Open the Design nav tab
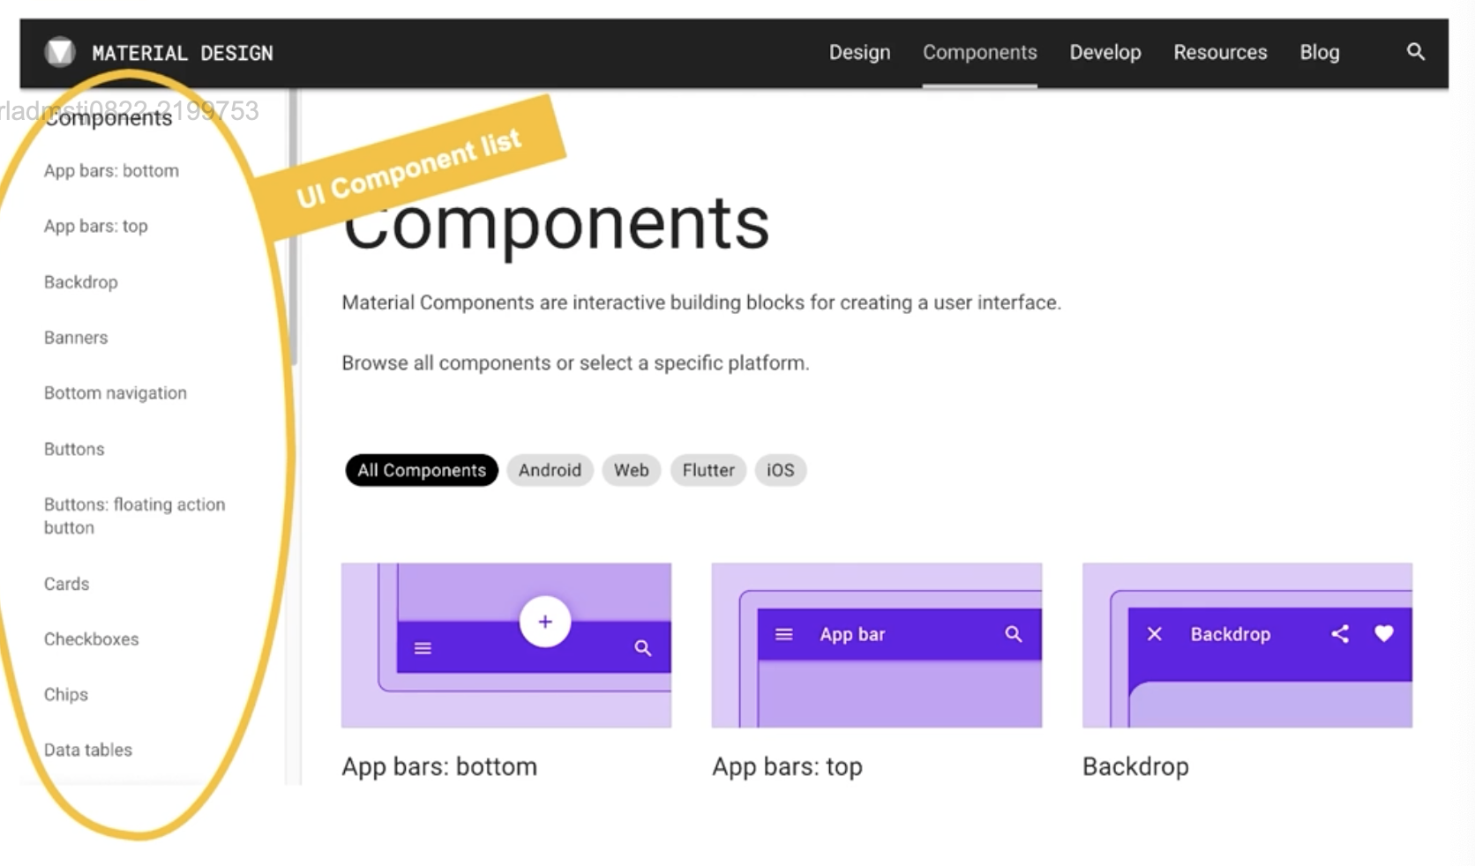Viewport: 1475px width, 866px height. point(859,52)
